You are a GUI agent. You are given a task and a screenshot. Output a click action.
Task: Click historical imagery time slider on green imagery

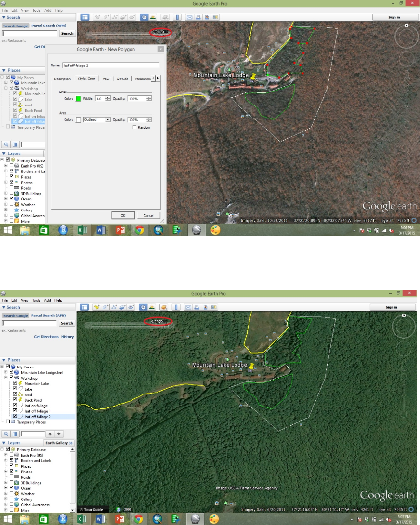(x=129, y=325)
